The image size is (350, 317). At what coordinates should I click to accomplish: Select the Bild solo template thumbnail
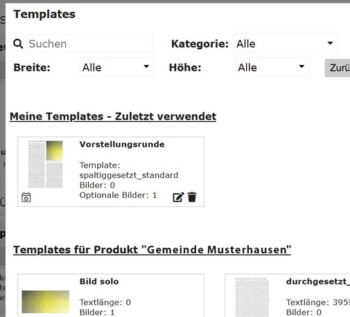46,302
